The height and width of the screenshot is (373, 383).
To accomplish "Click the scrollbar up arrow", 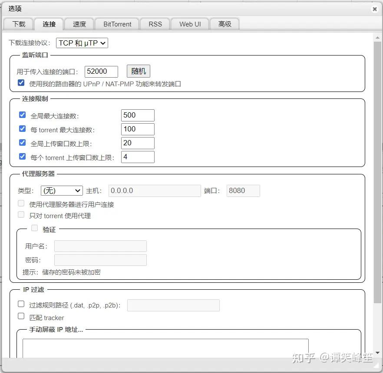I will [377, 38].
